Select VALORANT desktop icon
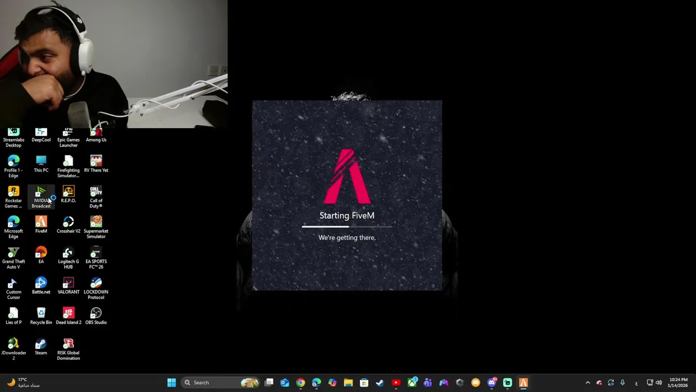This screenshot has height=392, width=696. [69, 286]
